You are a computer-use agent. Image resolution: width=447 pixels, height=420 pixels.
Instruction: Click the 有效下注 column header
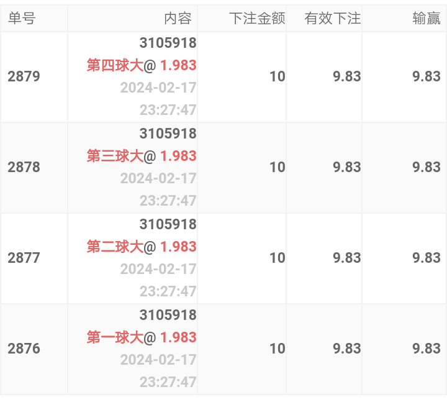333,19
